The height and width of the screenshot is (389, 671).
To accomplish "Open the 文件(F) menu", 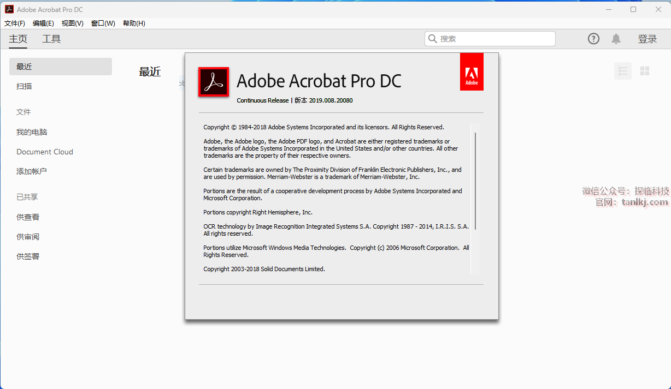I will click(x=15, y=23).
